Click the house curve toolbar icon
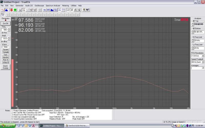This screenshot has height=128, width=205. 63,10
